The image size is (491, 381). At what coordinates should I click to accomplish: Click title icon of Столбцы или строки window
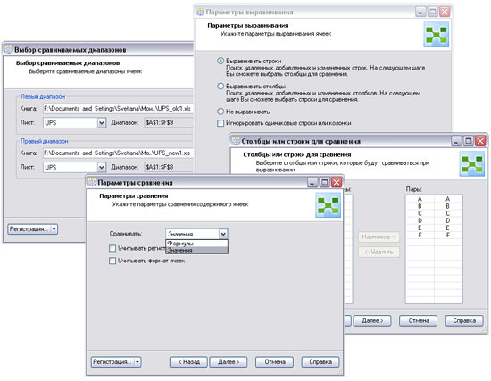tap(236, 141)
